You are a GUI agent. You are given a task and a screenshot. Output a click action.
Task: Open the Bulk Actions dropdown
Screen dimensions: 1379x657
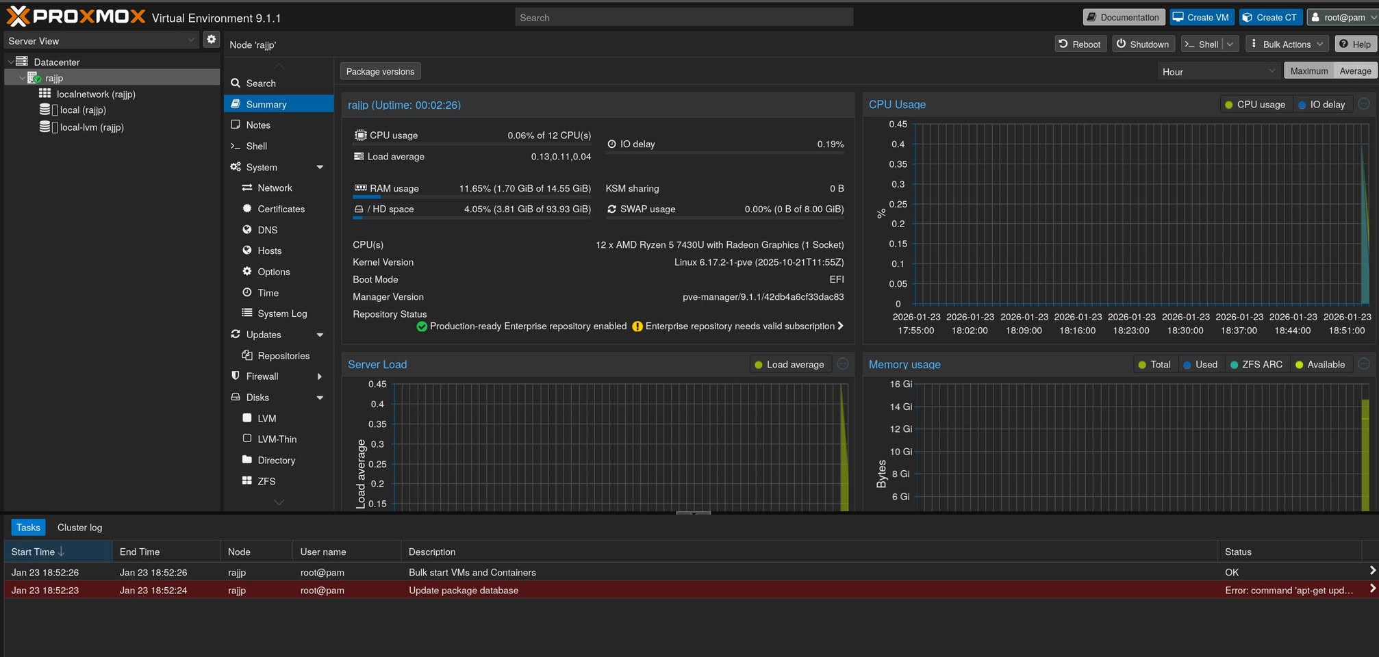point(1287,44)
